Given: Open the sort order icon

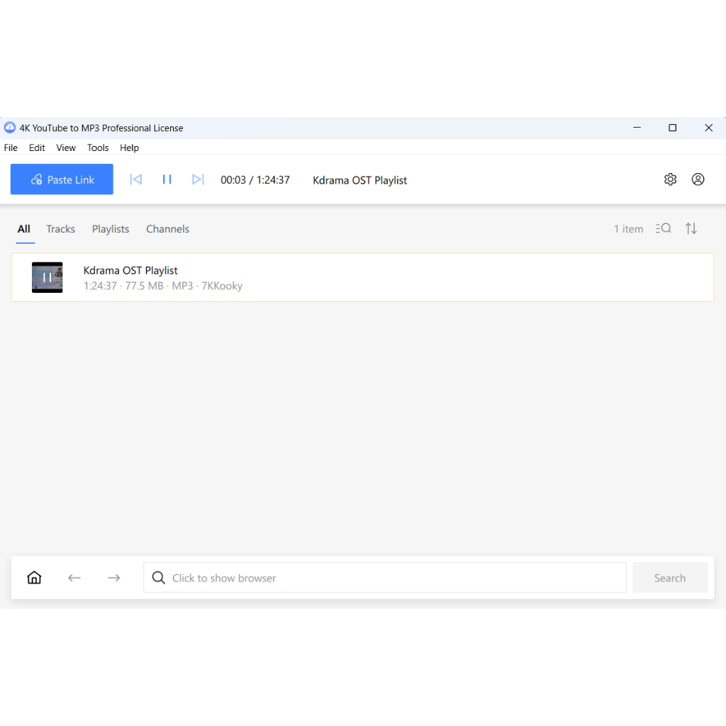Looking at the screenshot, I should tap(691, 228).
